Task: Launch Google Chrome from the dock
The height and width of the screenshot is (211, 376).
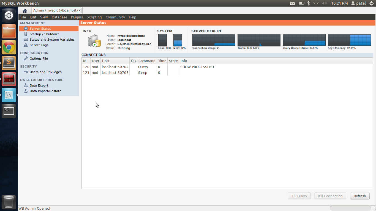Action: pyautogui.click(x=9, y=47)
